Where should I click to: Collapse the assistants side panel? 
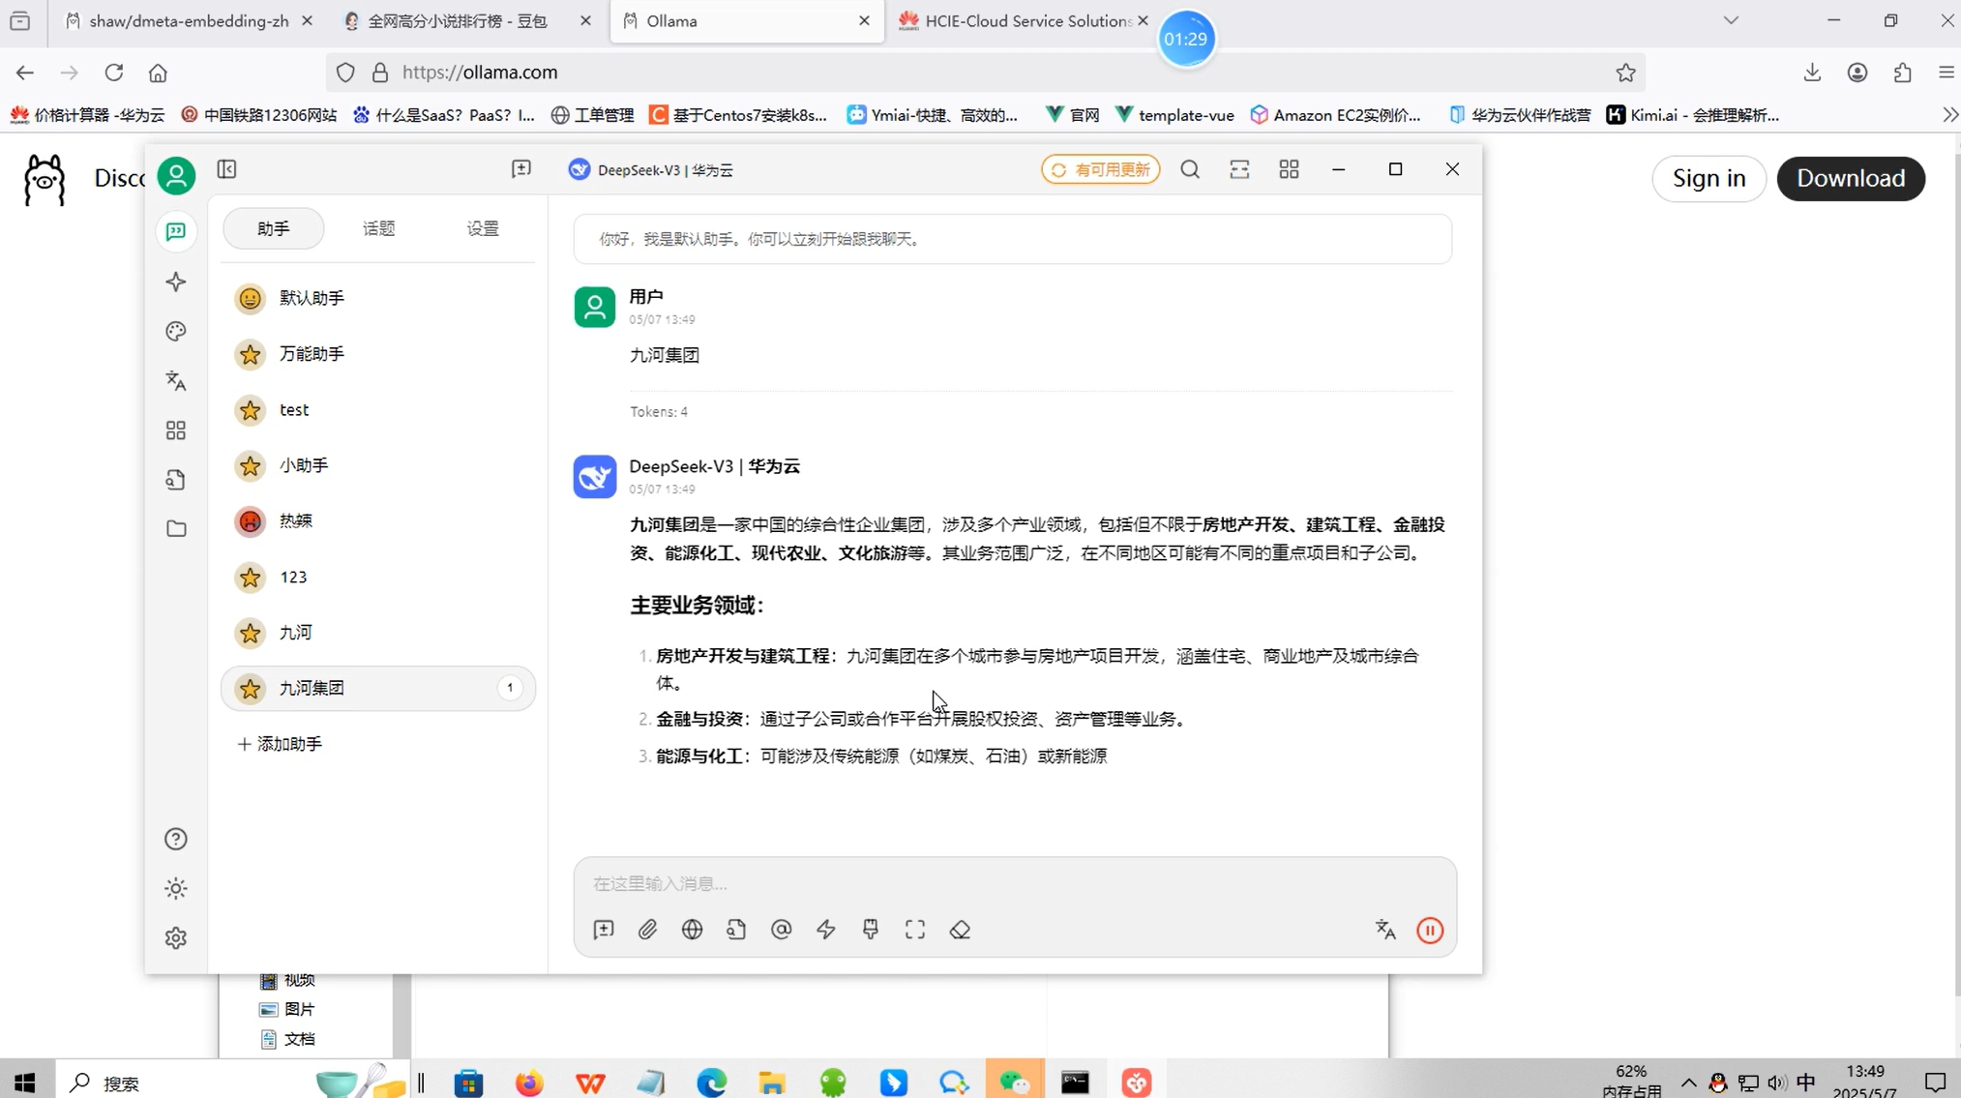(227, 170)
